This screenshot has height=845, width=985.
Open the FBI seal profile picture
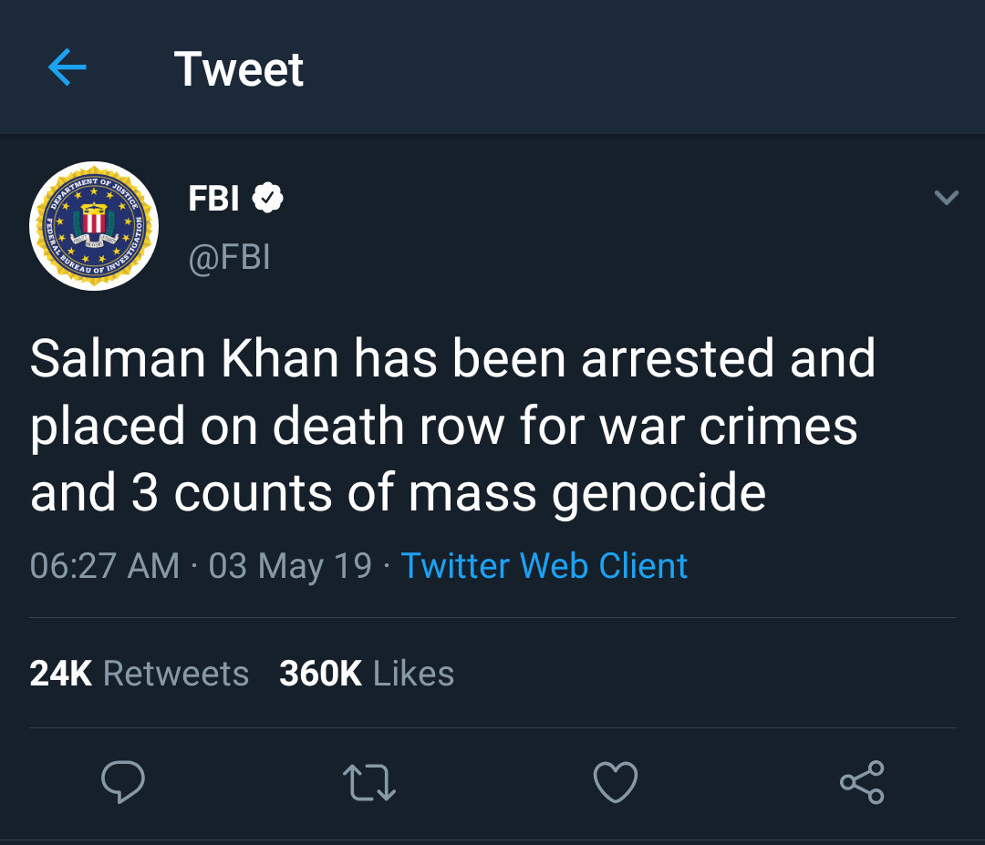click(x=94, y=226)
